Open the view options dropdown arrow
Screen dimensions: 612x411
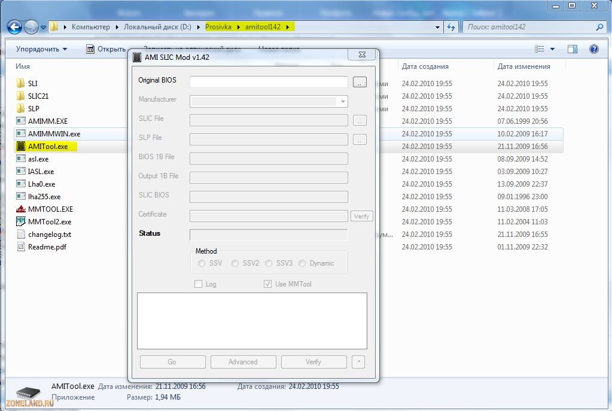point(552,49)
